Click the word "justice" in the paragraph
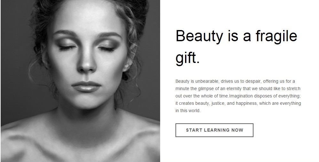The image size is (319, 162). 219,103
